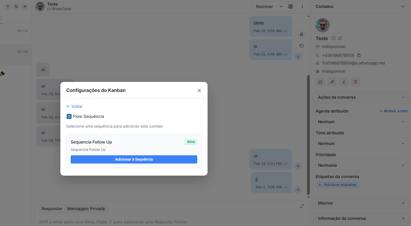This screenshot has height=226, width=411.
Task: Select the Responder tab
Action: [52, 208]
